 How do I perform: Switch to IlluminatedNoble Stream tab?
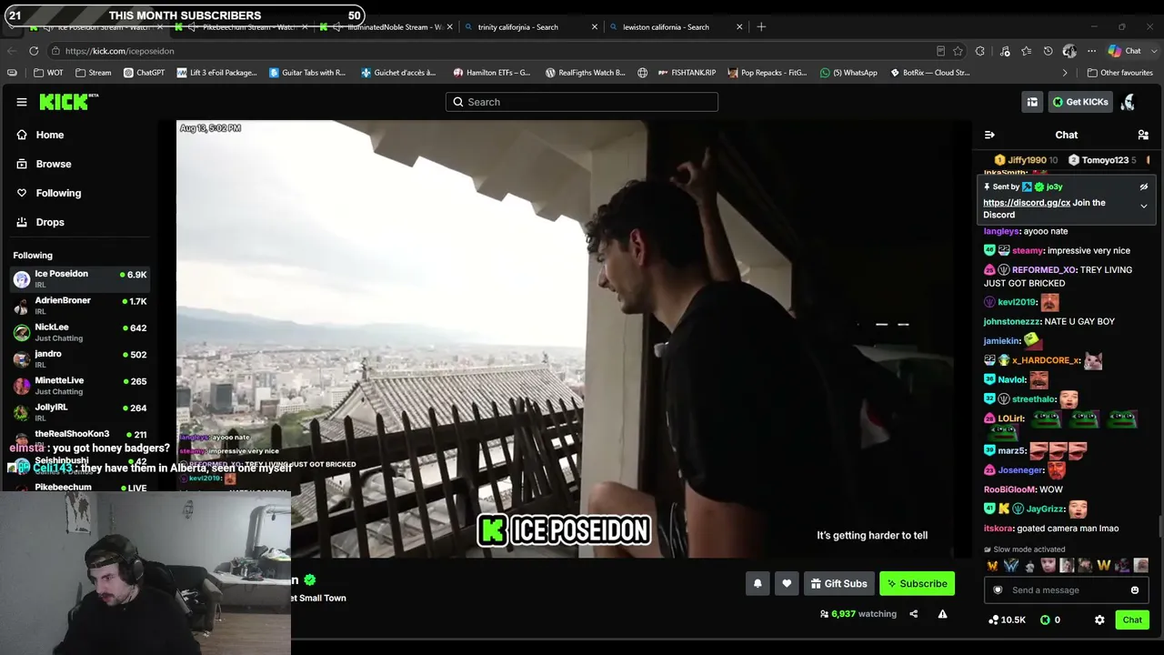(385, 27)
